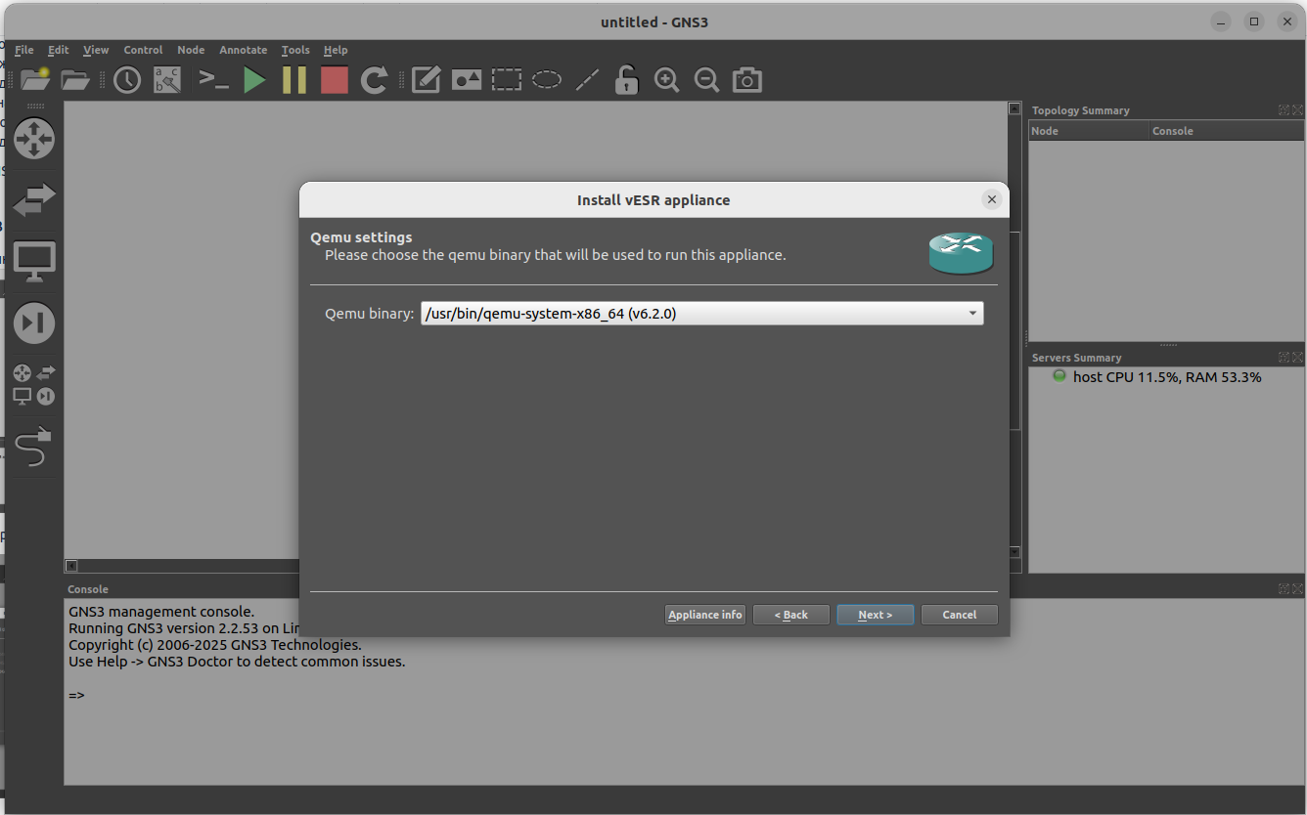Start all nodes with green play icon
The height and width of the screenshot is (815, 1307).
(x=254, y=79)
